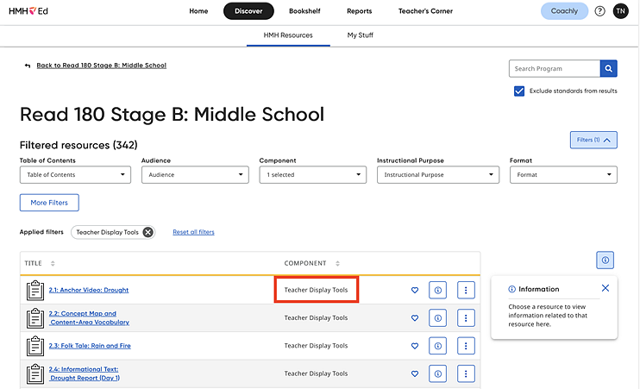Open 2.4: Informational Text: Drought Report (Day 1)
This screenshot has width=640, height=389.
[x=85, y=373]
